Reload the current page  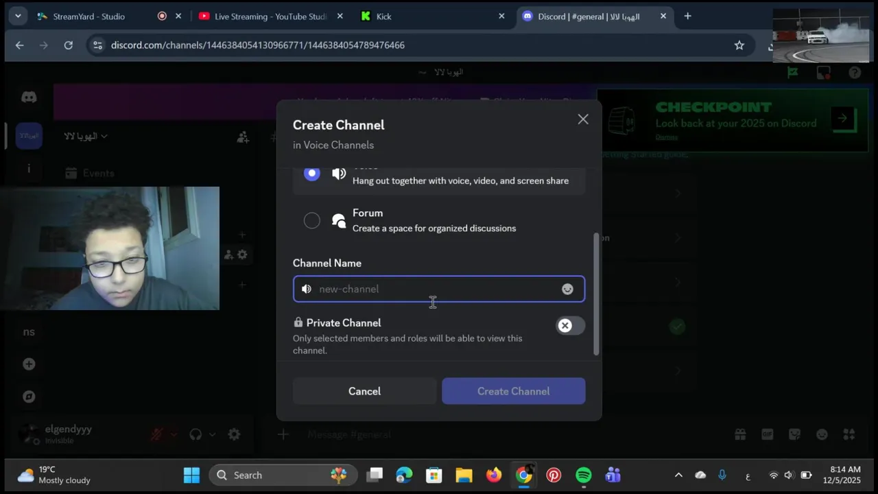click(x=68, y=45)
